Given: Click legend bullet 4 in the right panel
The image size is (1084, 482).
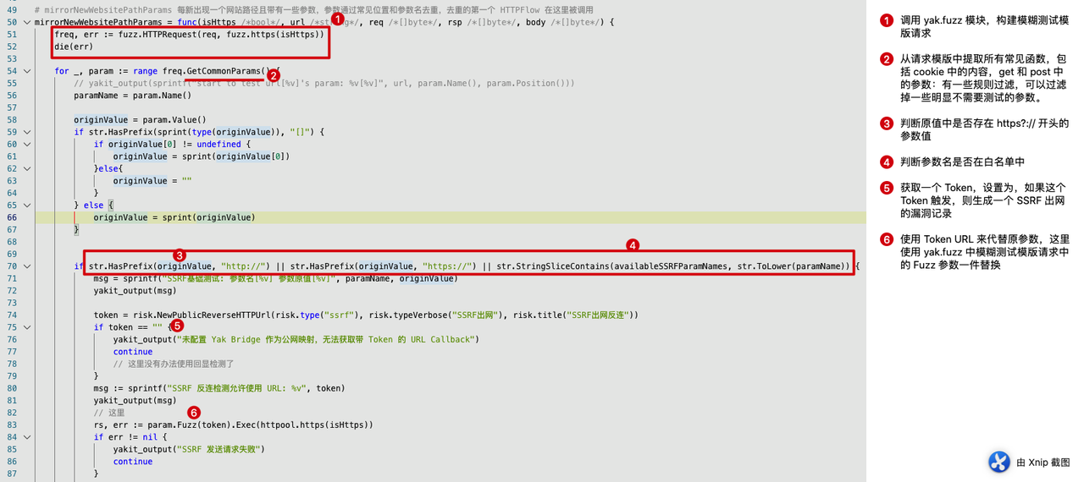Looking at the screenshot, I should 887,162.
